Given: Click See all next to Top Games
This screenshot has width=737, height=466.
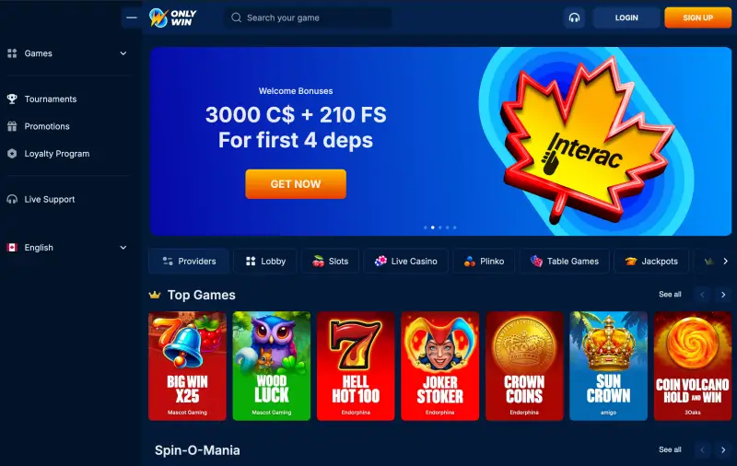Looking at the screenshot, I should [x=670, y=295].
